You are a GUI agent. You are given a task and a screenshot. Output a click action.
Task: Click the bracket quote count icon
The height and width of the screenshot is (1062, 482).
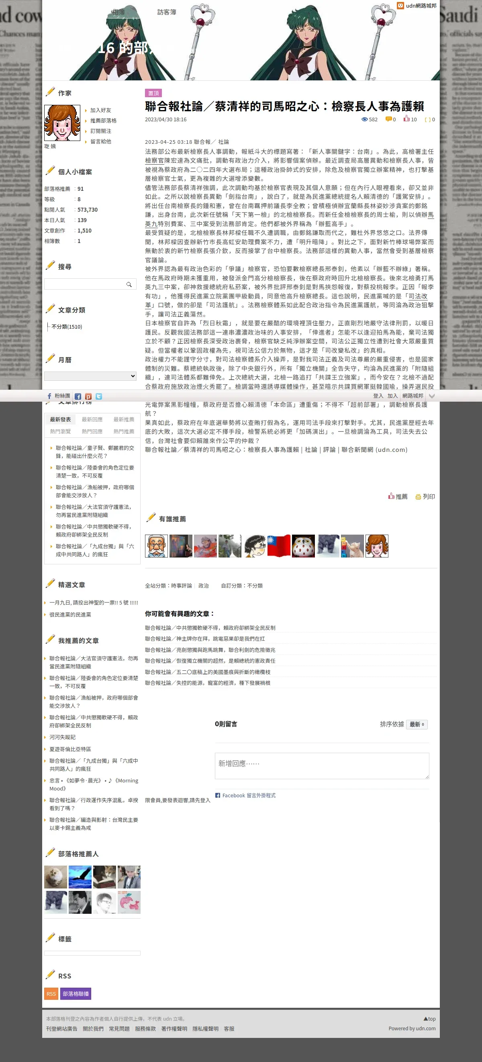[x=427, y=120]
